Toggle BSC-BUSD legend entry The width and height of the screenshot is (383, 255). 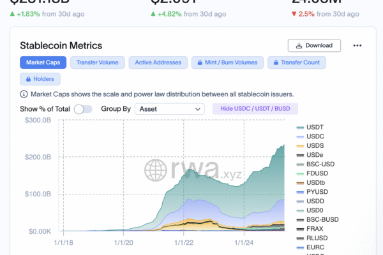pos(317,219)
